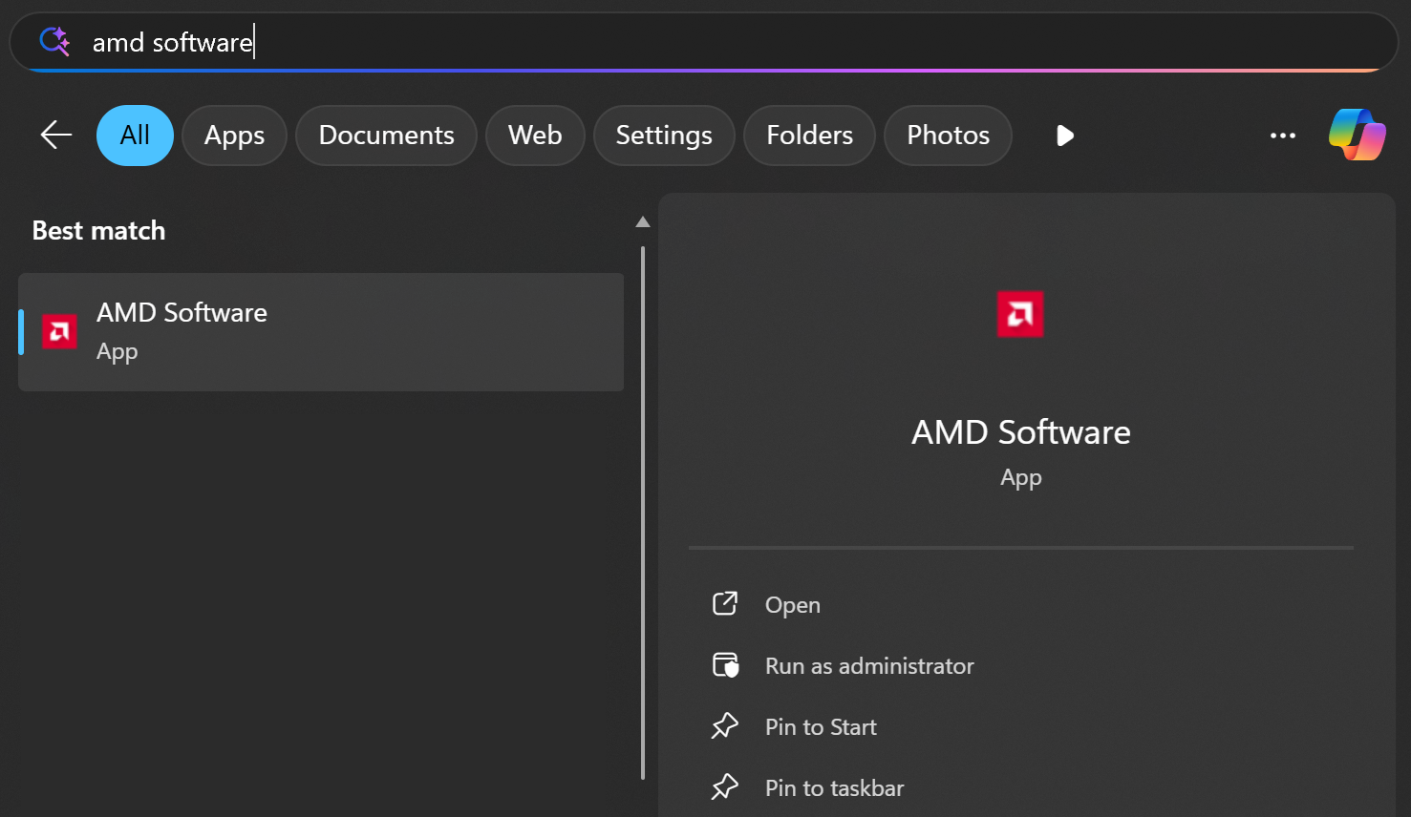Click the pin icon beside Pin to Start

pyautogui.click(x=725, y=726)
